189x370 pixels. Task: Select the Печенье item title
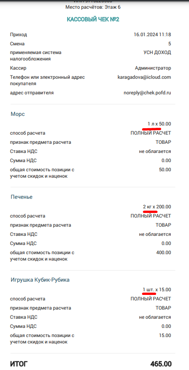21,197
